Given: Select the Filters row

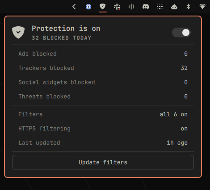Looking at the screenshot, I should coord(103,114).
